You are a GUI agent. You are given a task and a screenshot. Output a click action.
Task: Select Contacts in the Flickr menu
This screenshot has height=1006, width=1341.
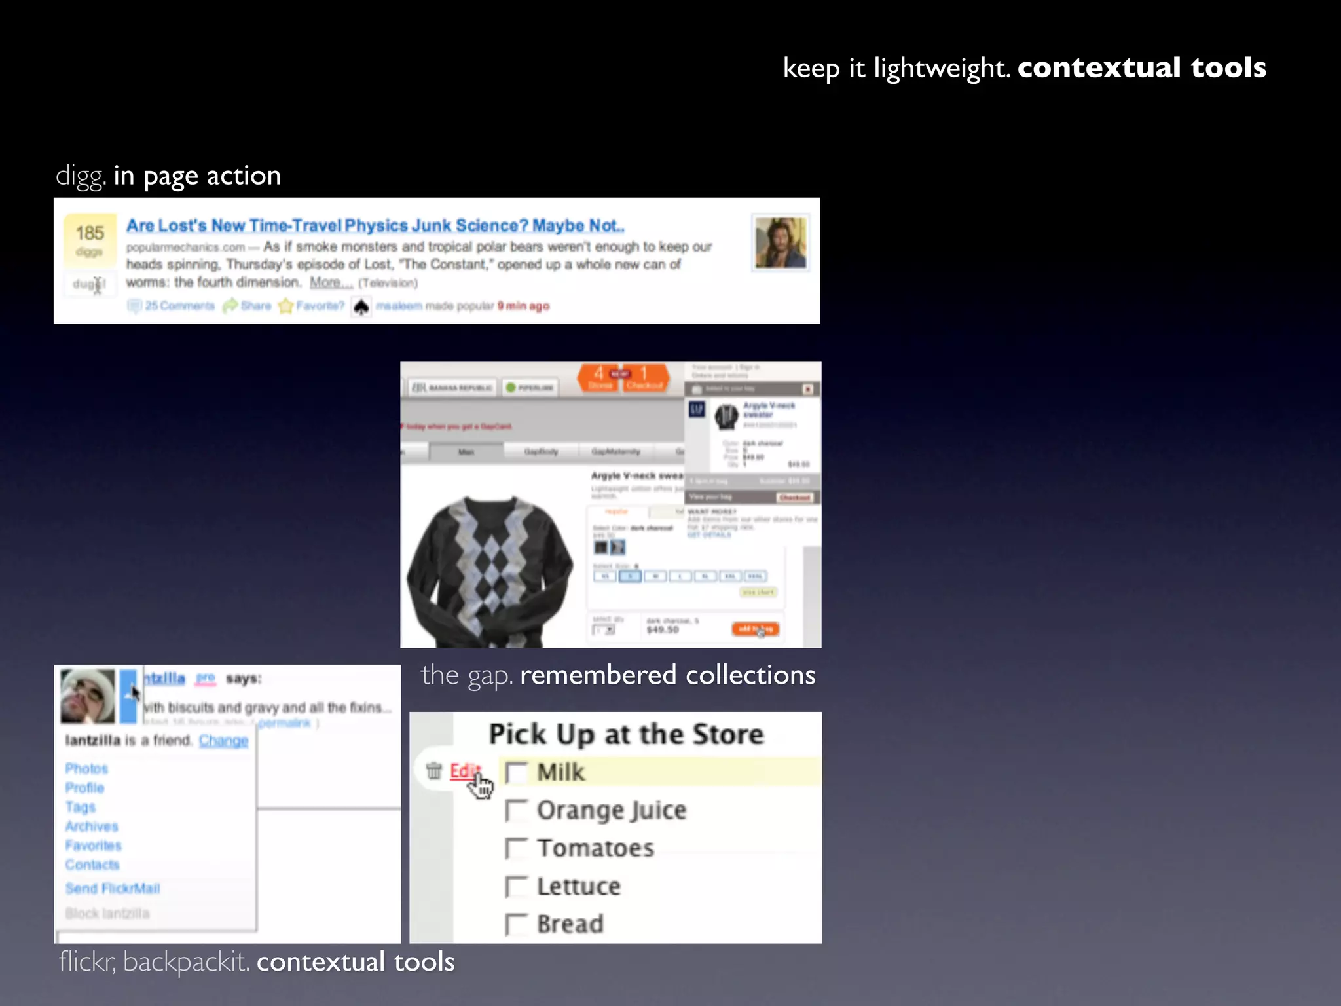click(92, 865)
